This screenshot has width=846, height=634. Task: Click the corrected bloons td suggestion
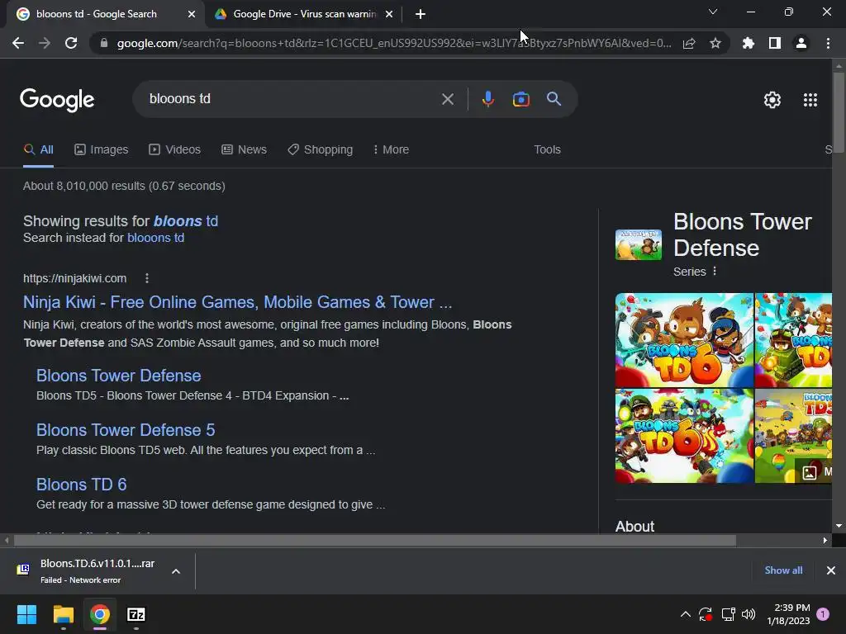coord(186,221)
